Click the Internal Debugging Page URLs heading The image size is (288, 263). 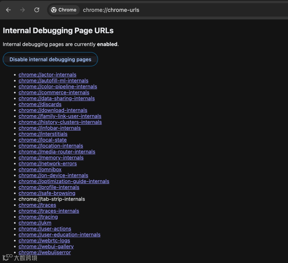click(x=58, y=30)
